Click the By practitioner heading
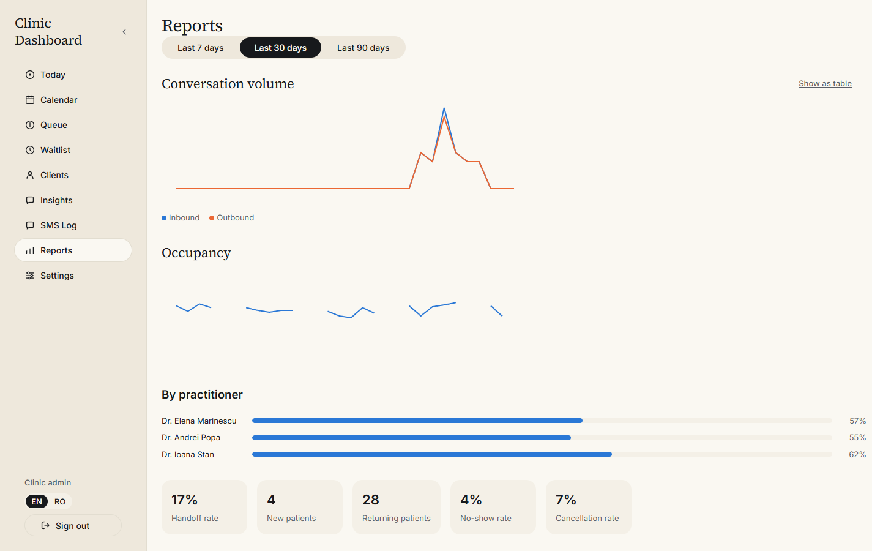The width and height of the screenshot is (872, 551). [x=202, y=395]
